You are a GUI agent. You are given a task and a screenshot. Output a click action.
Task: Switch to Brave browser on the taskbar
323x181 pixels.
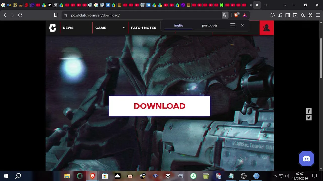tap(92, 176)
